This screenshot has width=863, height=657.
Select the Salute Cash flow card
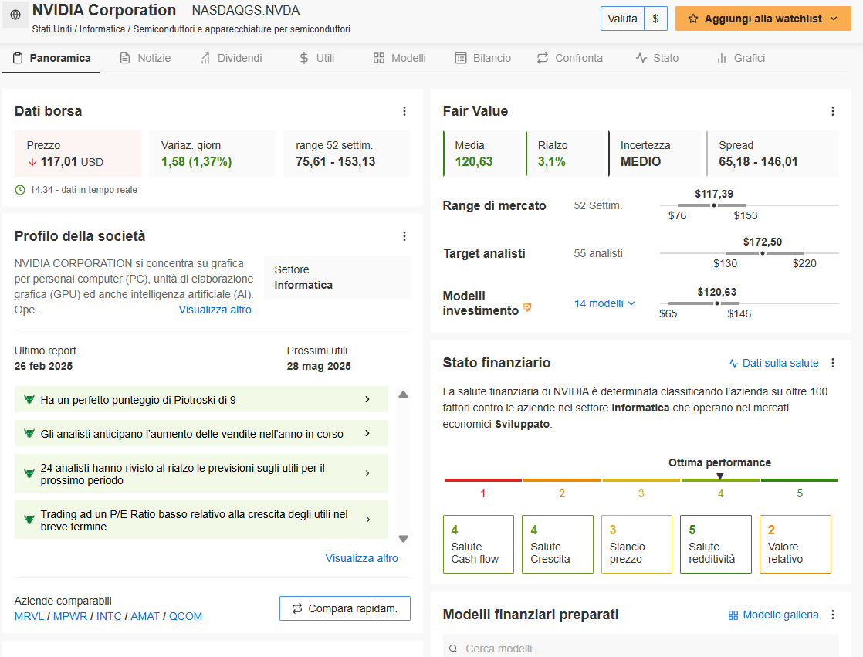[479, 544]
